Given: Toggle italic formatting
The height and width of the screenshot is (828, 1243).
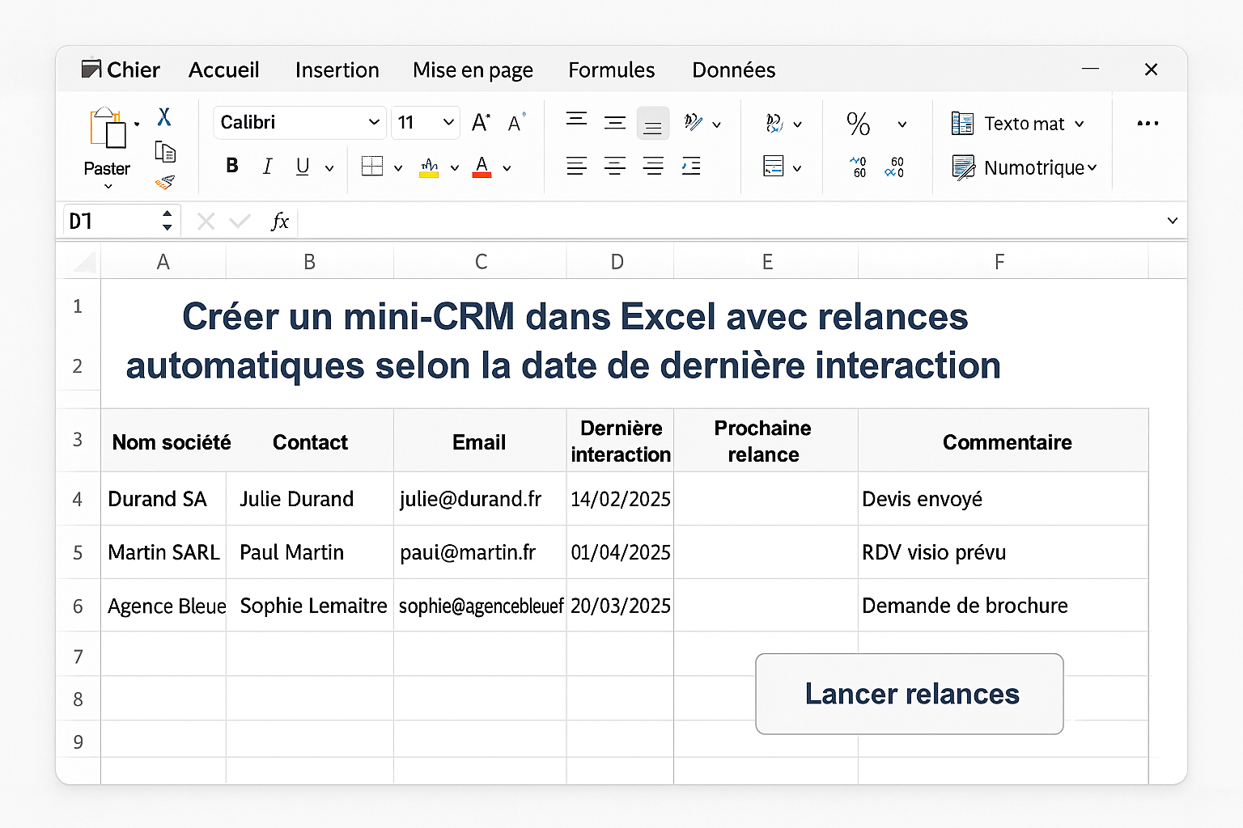Looking at the screenshot, I should pos(267,166).
